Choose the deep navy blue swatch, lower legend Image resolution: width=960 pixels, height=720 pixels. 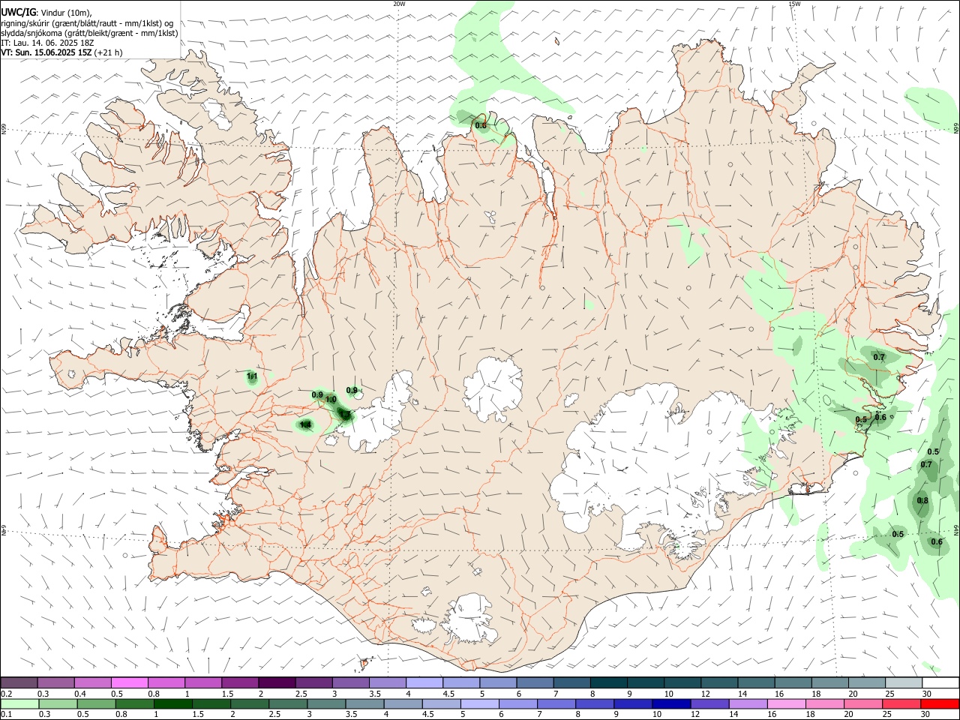click(670, 703)
